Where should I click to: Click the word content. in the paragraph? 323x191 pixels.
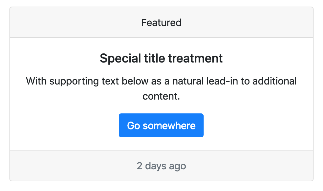161,96
